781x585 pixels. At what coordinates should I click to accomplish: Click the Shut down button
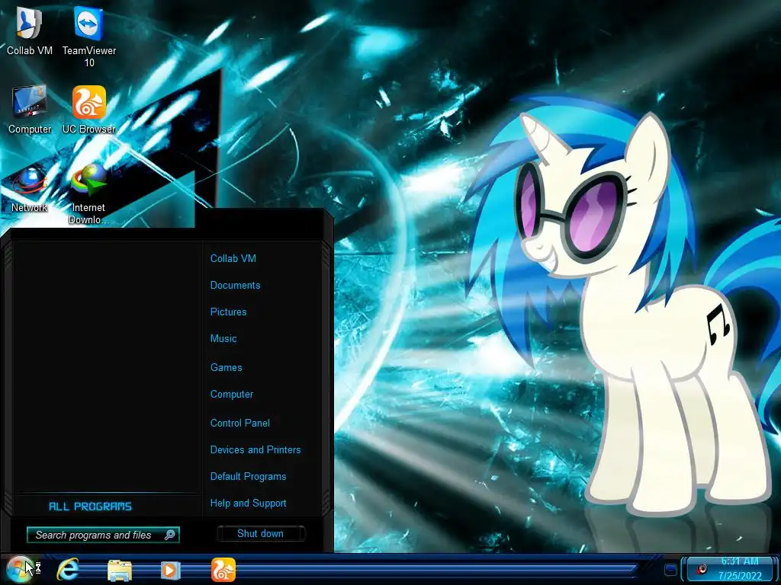tap(261, 533)
